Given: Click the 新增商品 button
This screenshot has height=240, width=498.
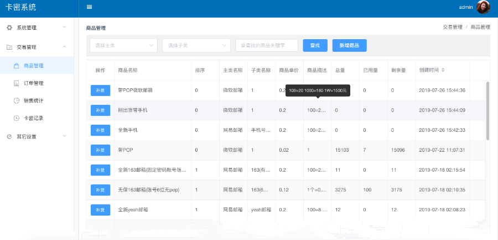Looking at the screenshot, I should [349, 45].
